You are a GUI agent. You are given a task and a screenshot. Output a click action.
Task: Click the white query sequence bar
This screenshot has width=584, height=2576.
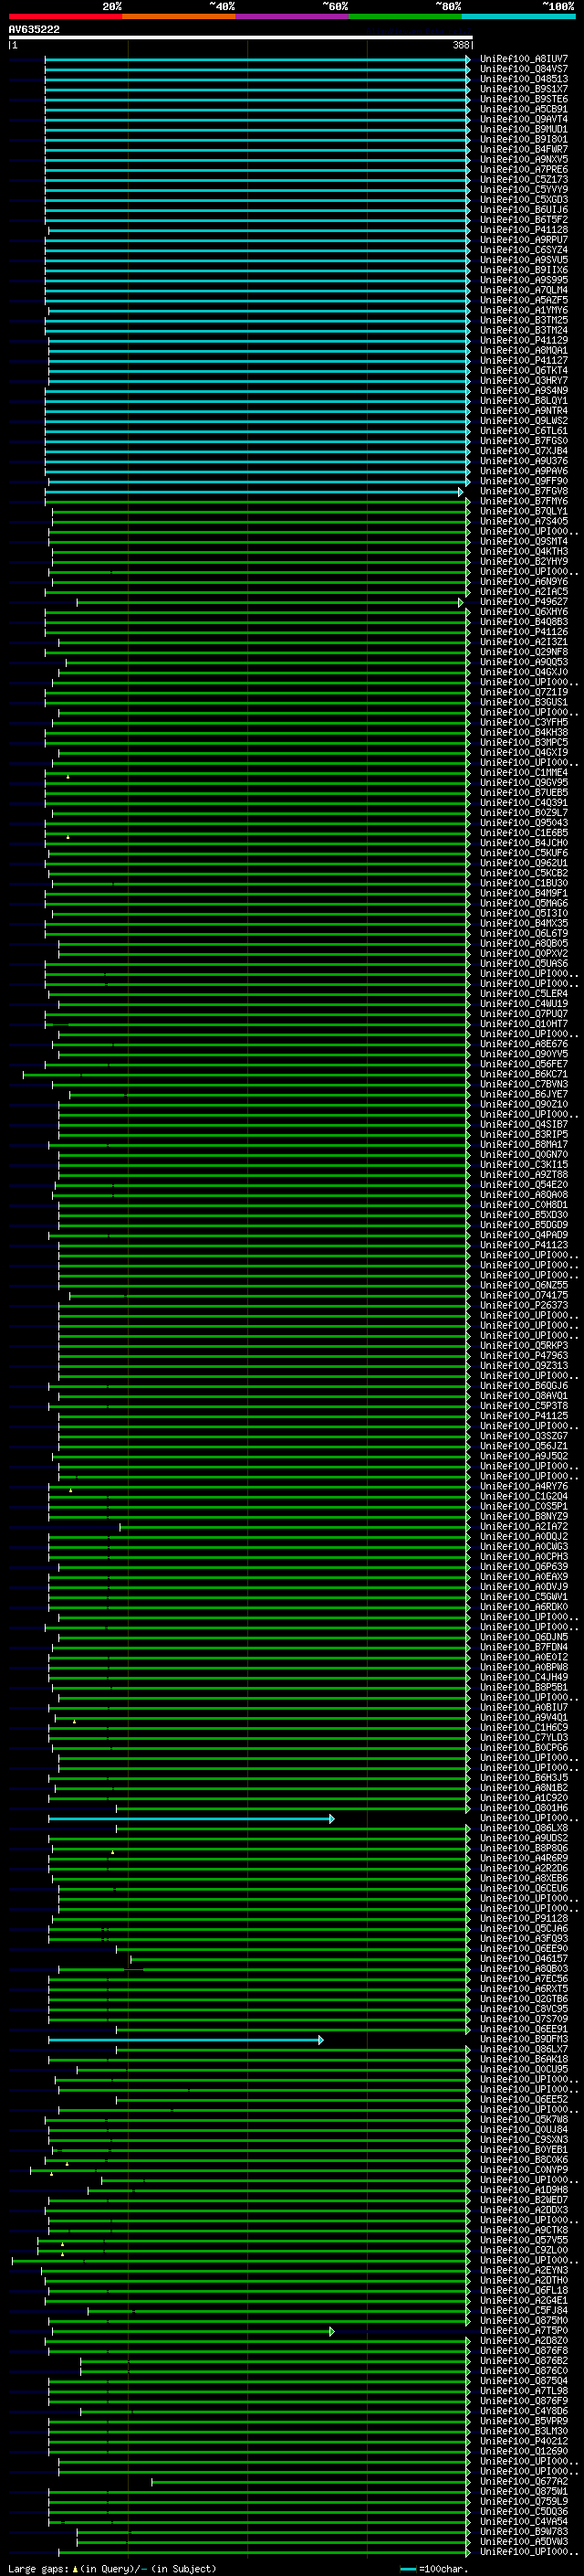coord(241,38)
